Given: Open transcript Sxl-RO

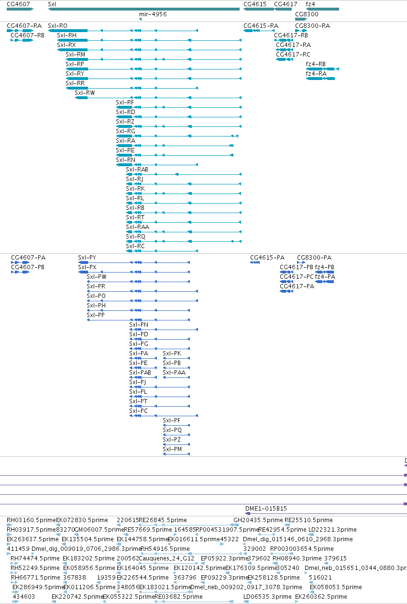Looking at the screenshot, I should point(57,26).
